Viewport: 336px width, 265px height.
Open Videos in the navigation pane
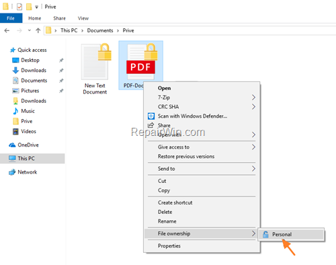pos(28,131)
